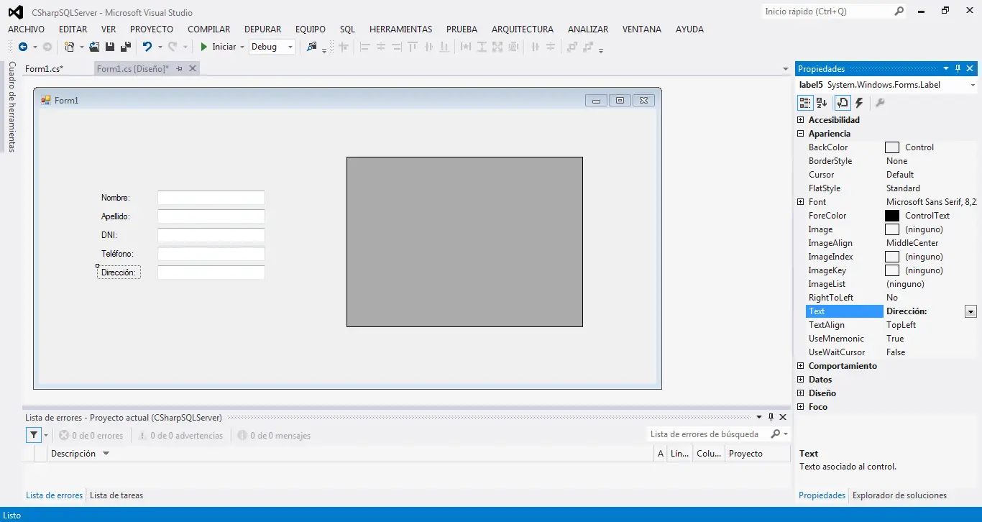Click the Form1 window icon in designer
This screenshot has width=982, height=522.
click(x=46, y=100)
